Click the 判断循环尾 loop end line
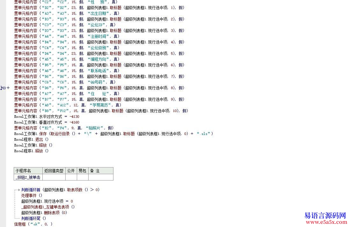 pyautogui.click(x=33, y=218)
